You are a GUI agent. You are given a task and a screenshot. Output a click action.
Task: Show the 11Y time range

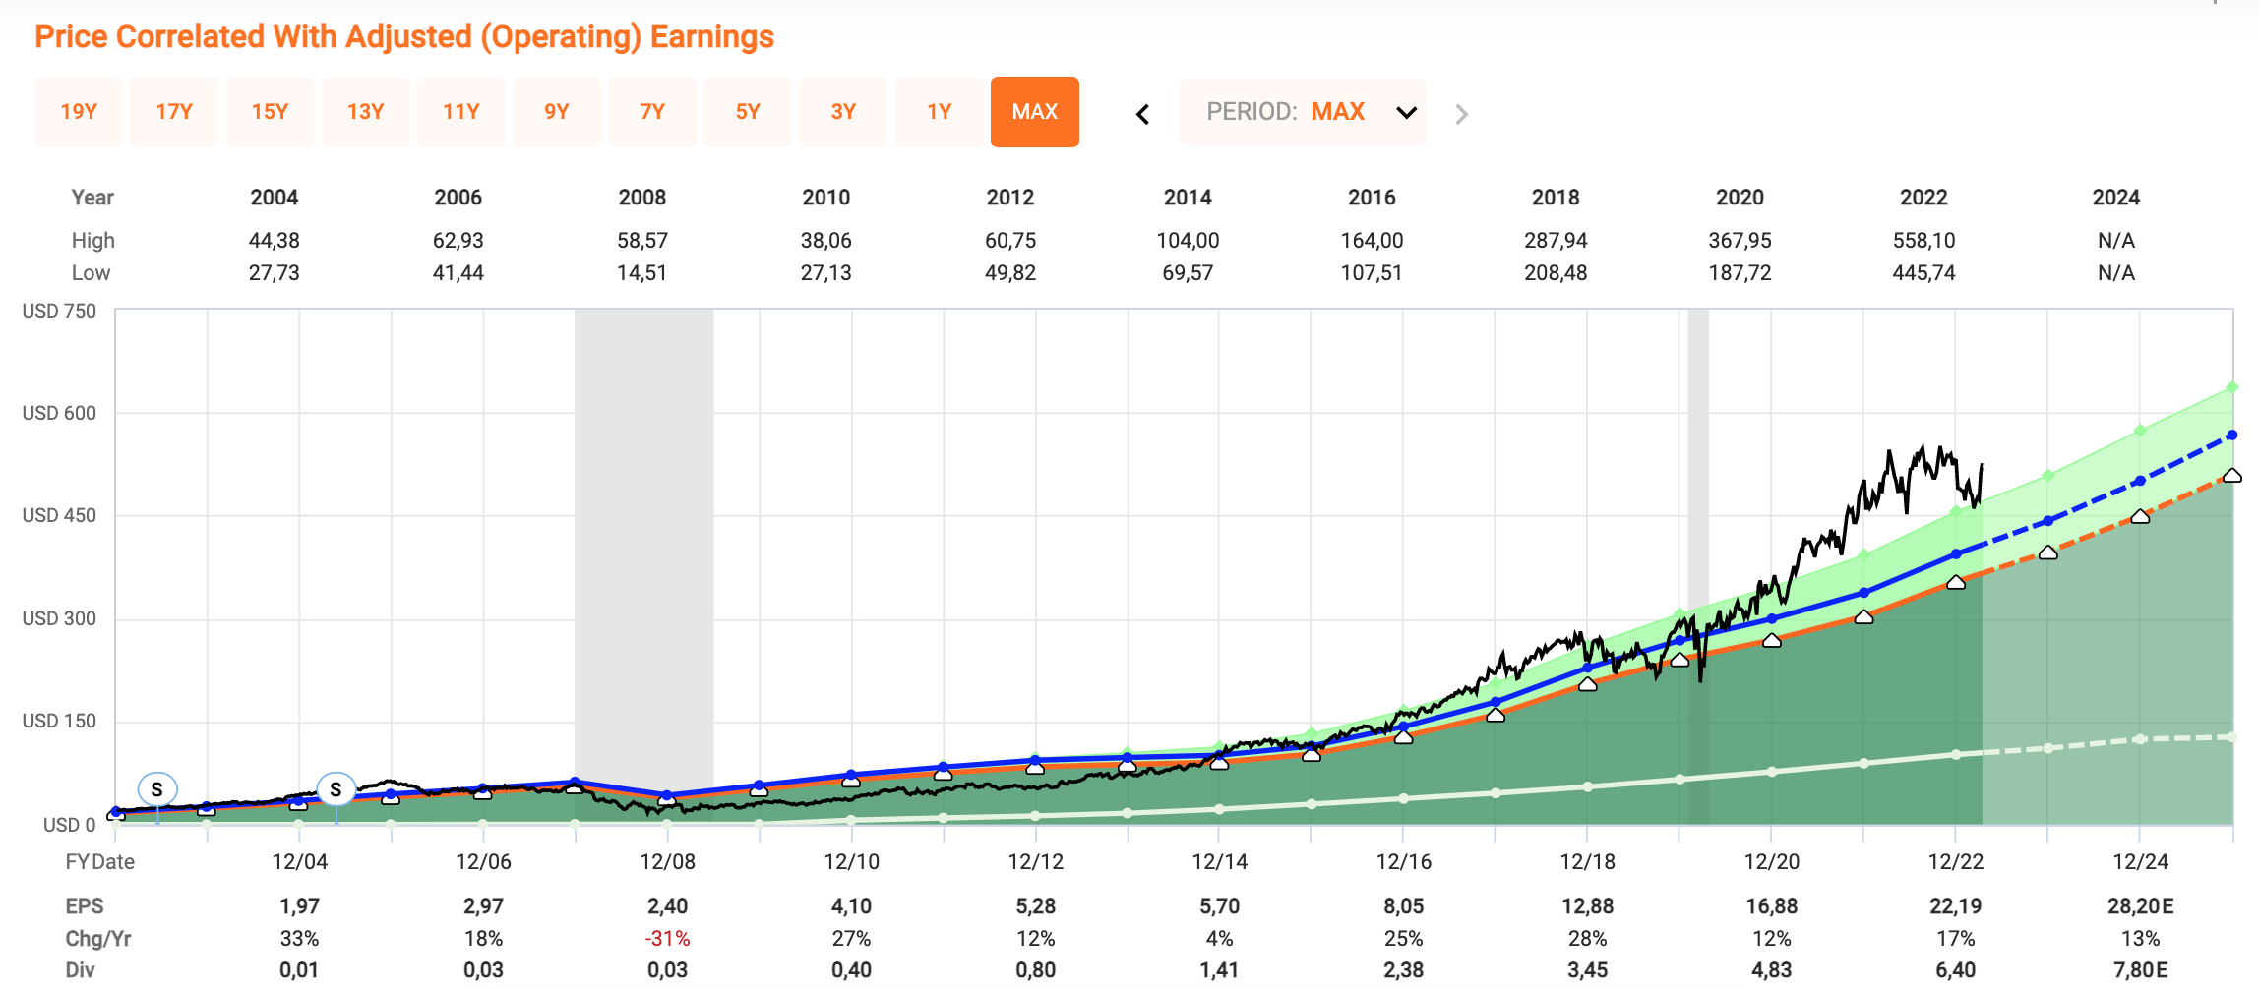pos(460,112)
